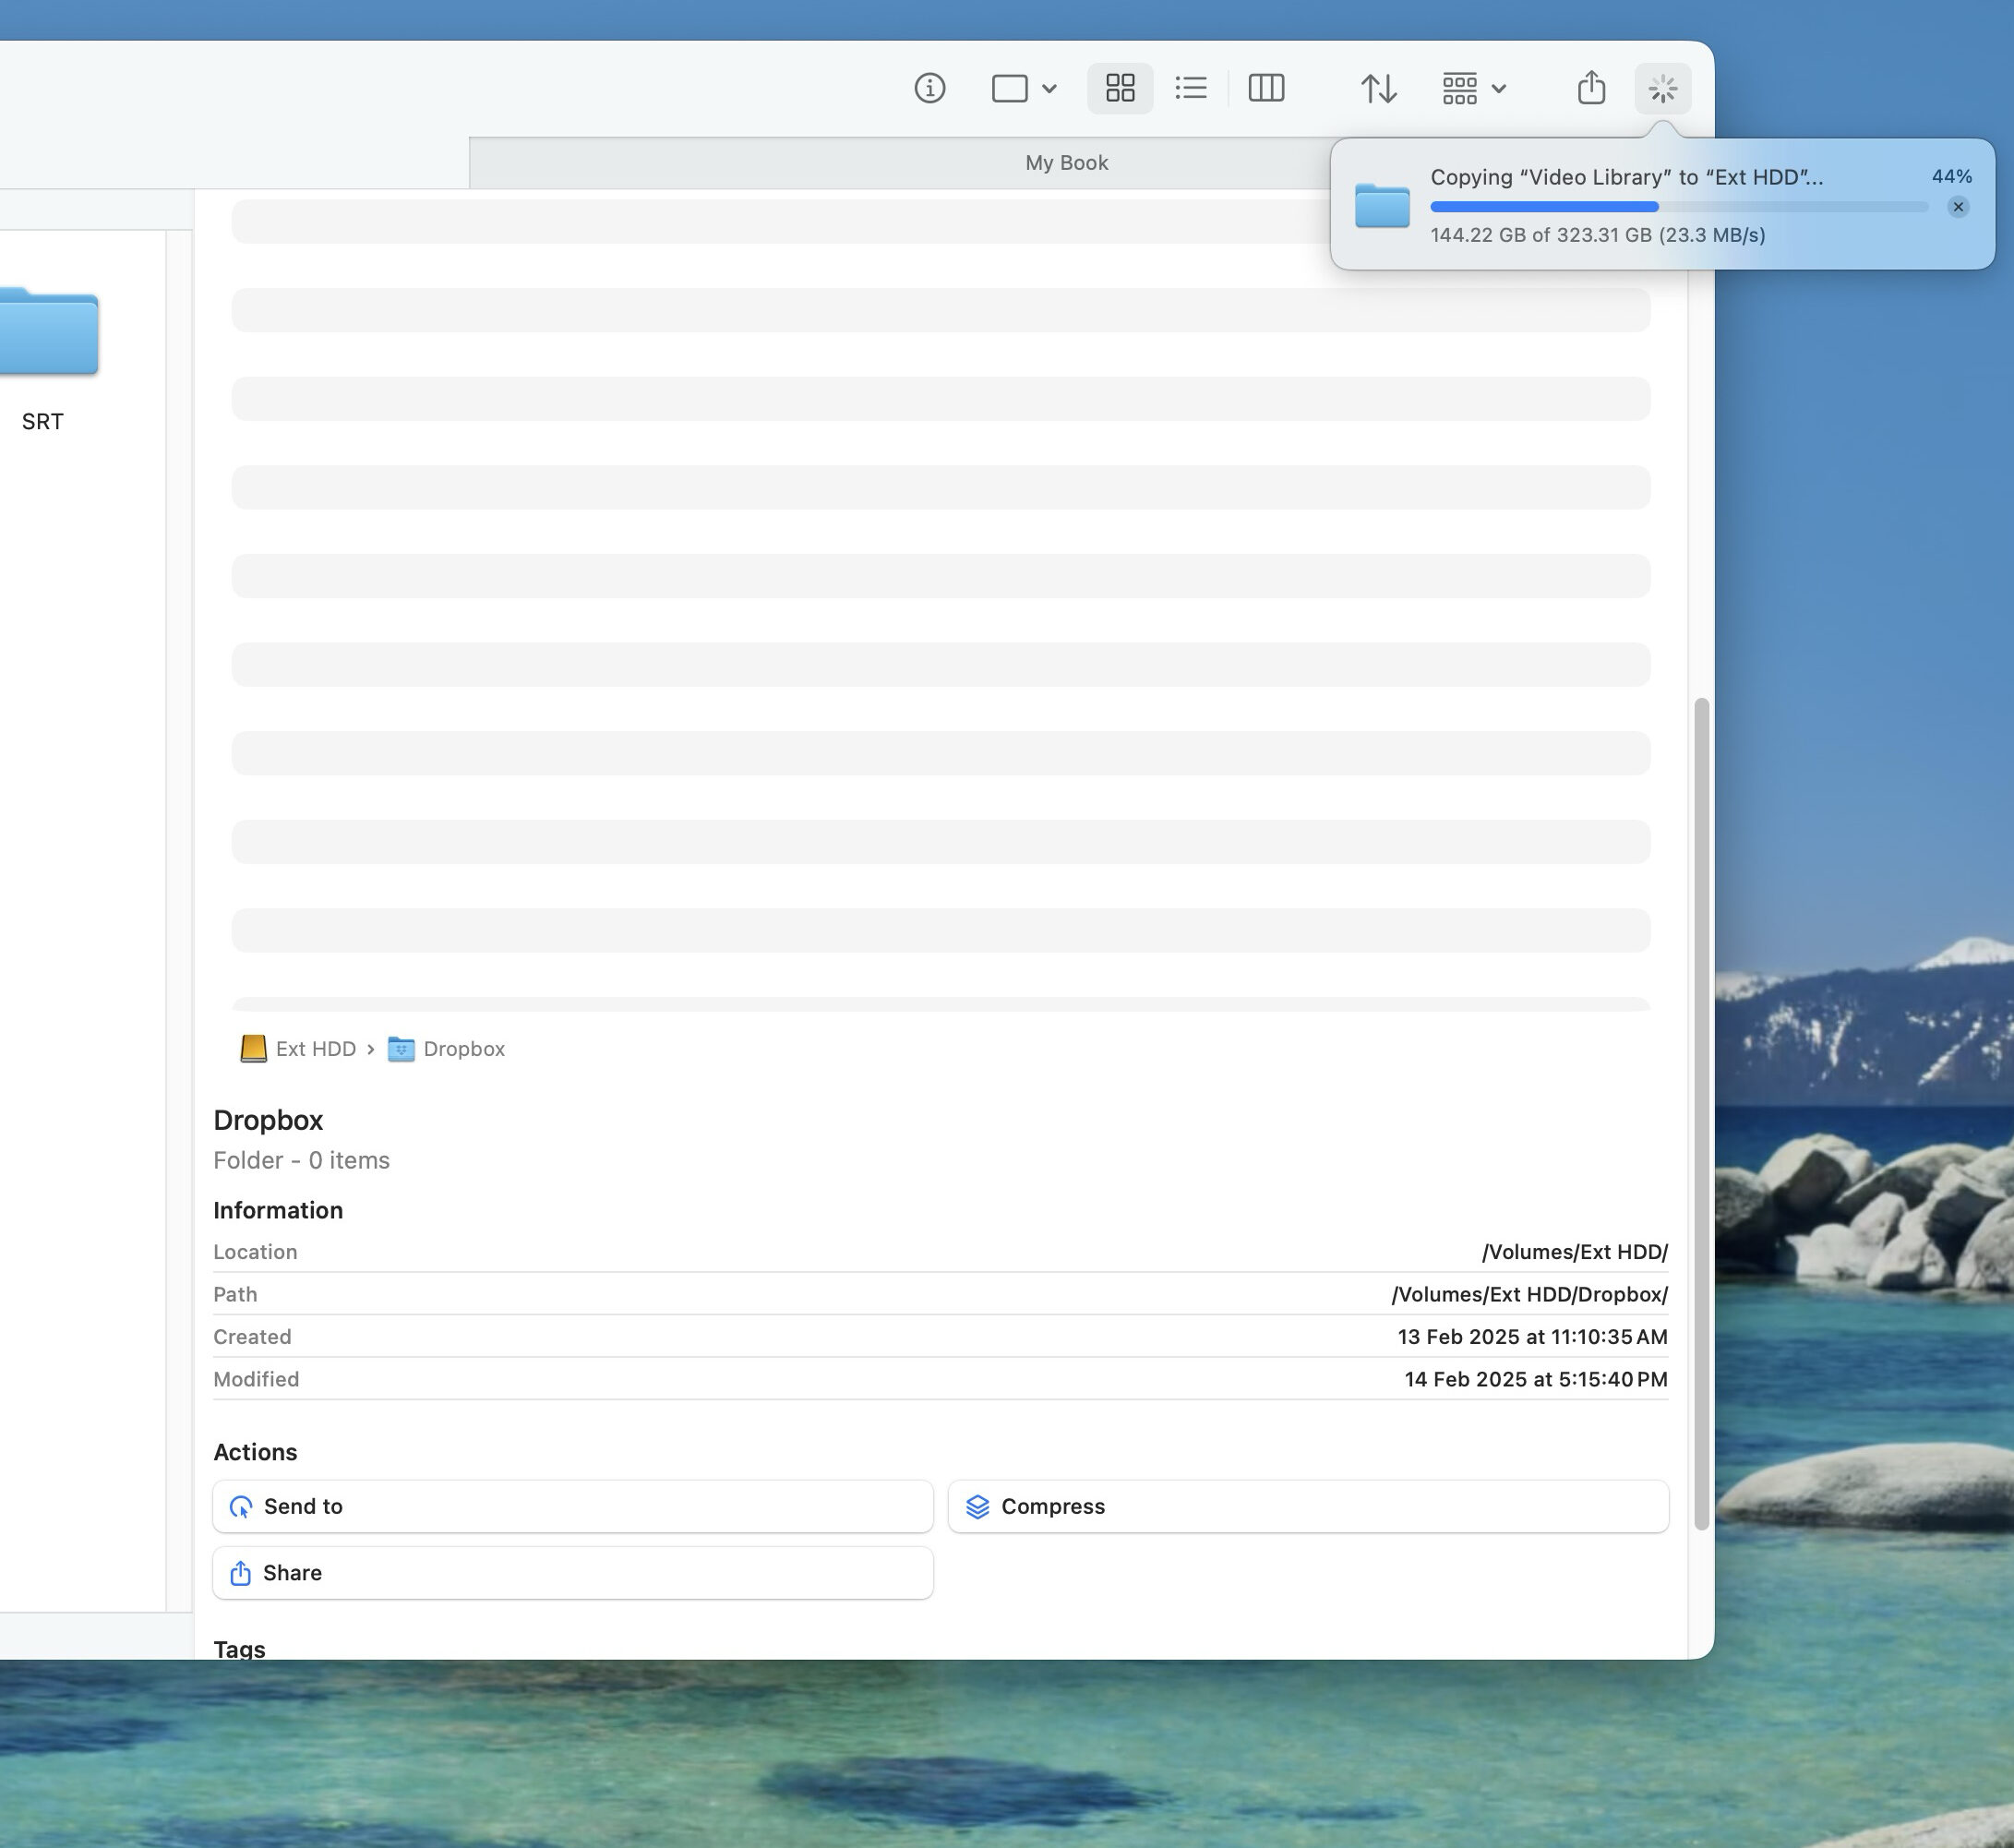Screen dimensions: 2014x1848
Task: Click the Send to action button
Action: tap(573, 1506)
